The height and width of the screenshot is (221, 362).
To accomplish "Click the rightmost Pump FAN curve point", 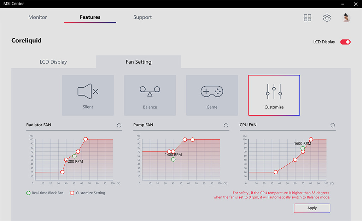I will point(193,139).
